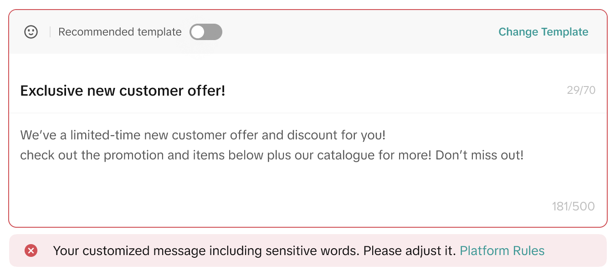Screen dimensions: 615x276
Task: Enable the Recommended template switch
Action: click(x=205, y=32)
